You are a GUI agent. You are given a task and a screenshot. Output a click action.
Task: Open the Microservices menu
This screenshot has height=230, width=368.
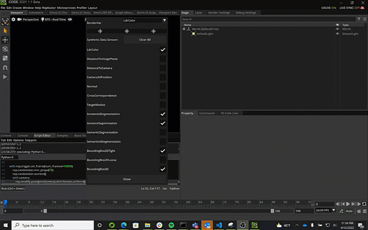click(x=66, y=8)
